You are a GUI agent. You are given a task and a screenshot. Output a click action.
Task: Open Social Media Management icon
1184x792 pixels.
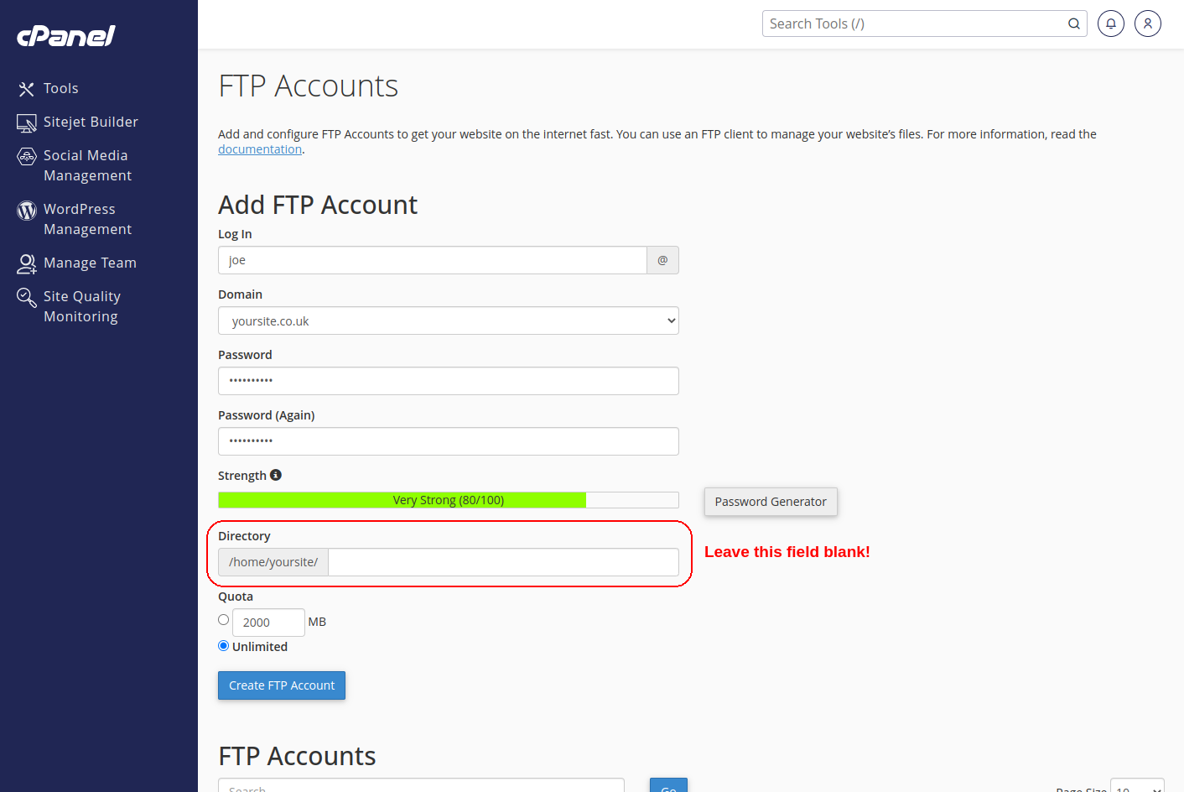click(26, 155)
